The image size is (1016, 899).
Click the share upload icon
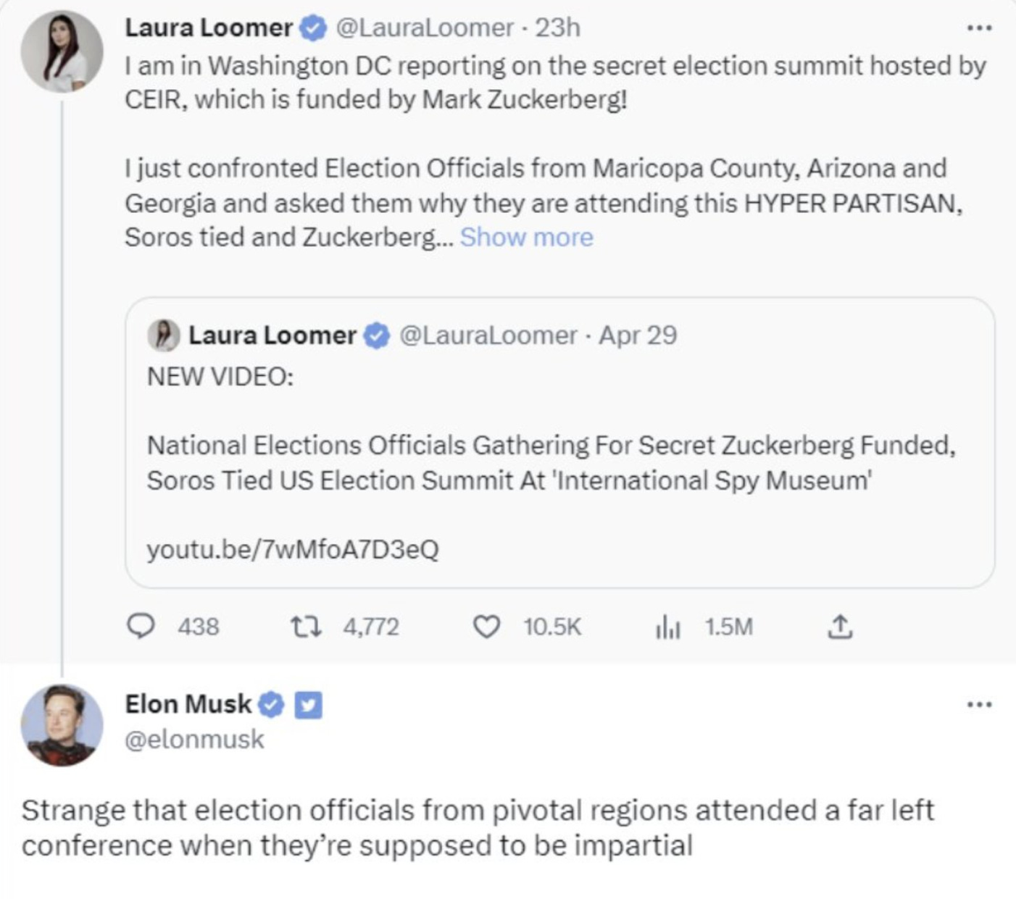click(x=839, y=626)
